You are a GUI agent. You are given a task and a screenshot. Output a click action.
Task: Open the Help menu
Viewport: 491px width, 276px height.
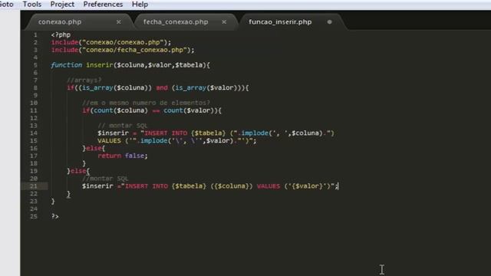click(140, 5)
